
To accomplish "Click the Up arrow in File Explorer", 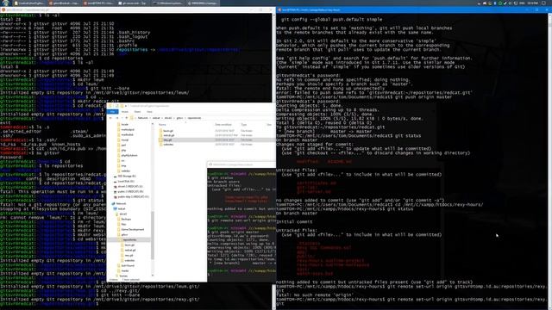I will click(127, 118).
